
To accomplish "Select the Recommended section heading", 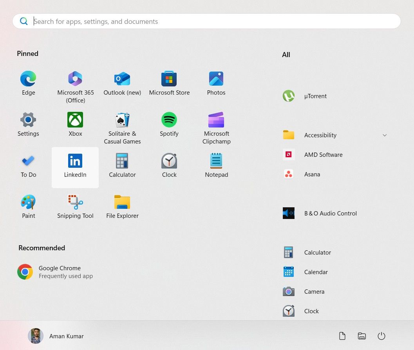I will pyautogui.click(x=42, y=248).
